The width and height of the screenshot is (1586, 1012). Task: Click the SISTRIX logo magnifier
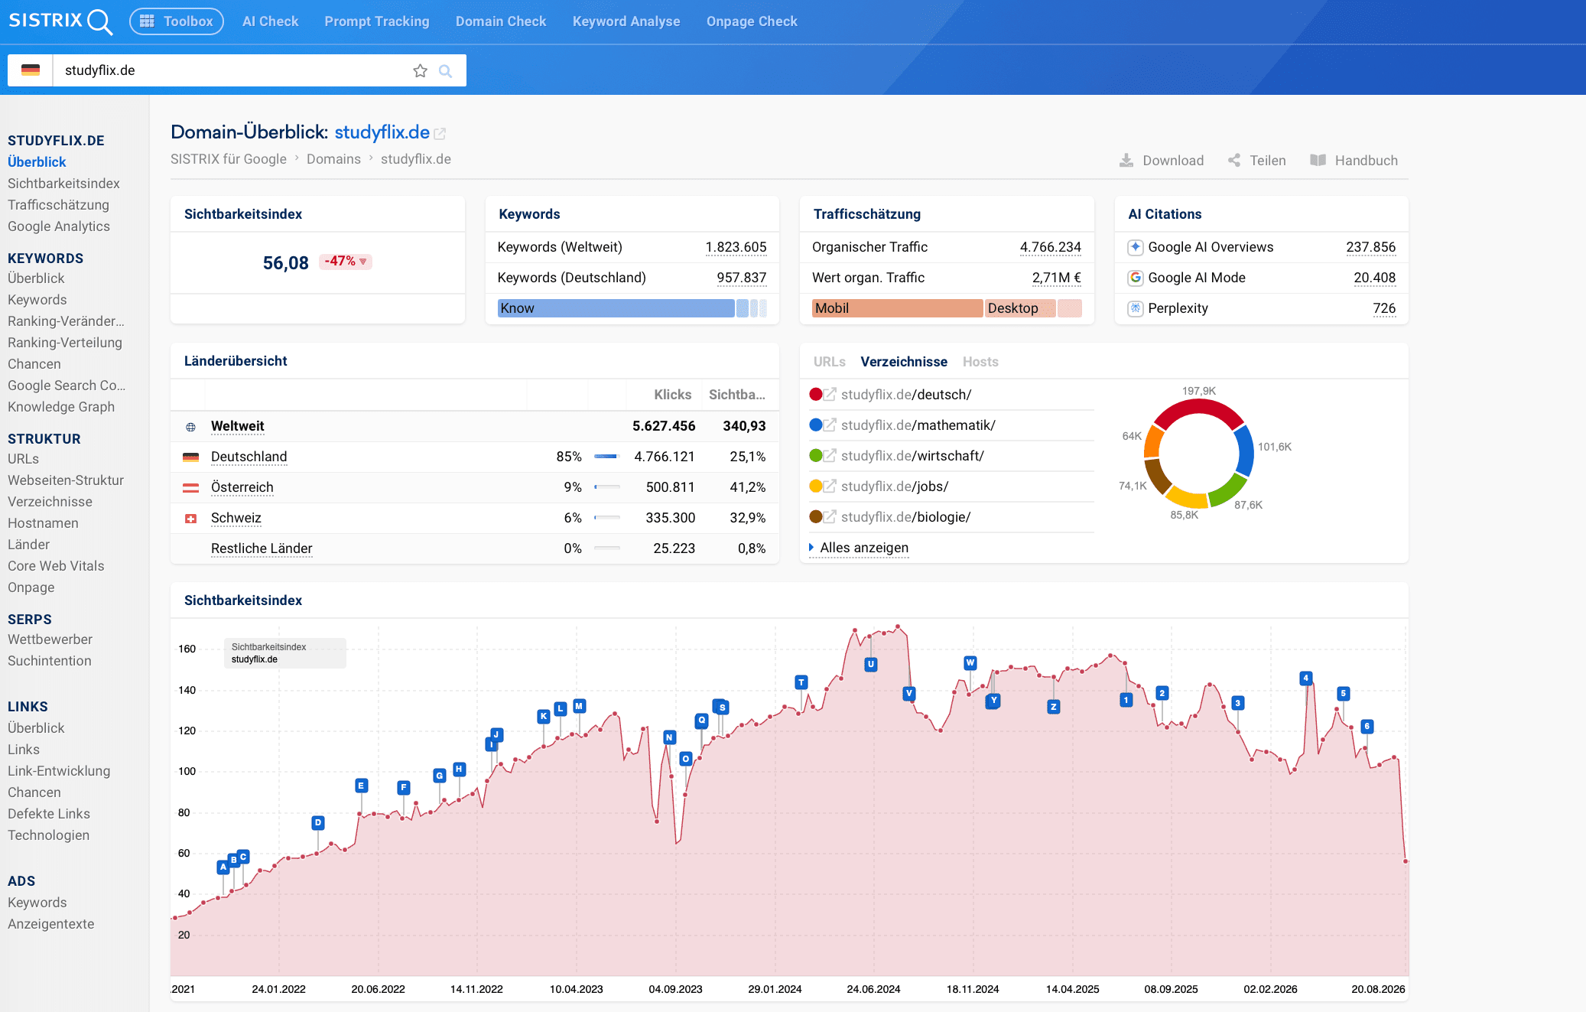coord(99,21)
